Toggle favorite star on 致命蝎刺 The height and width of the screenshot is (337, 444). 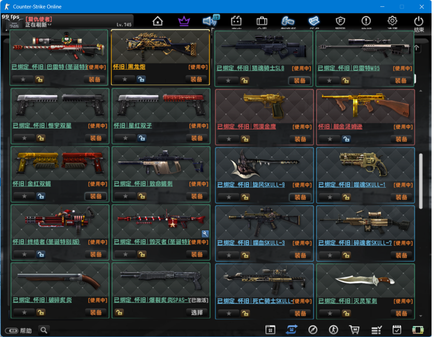point(125,196)
